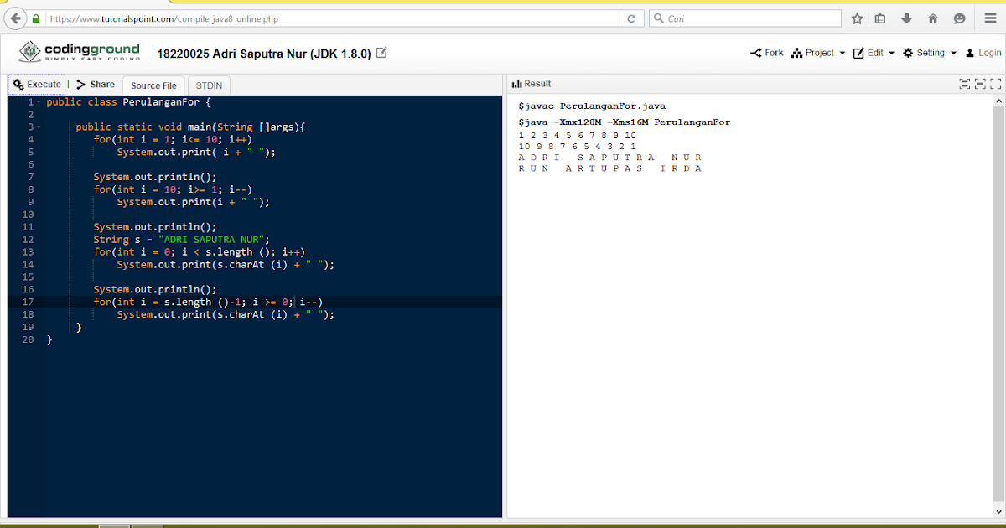Click output '$java -Xmx128M -Xms16M PerulanganFor'
Viewport: 1006px width, 528px height.
(x=625, y=122)
